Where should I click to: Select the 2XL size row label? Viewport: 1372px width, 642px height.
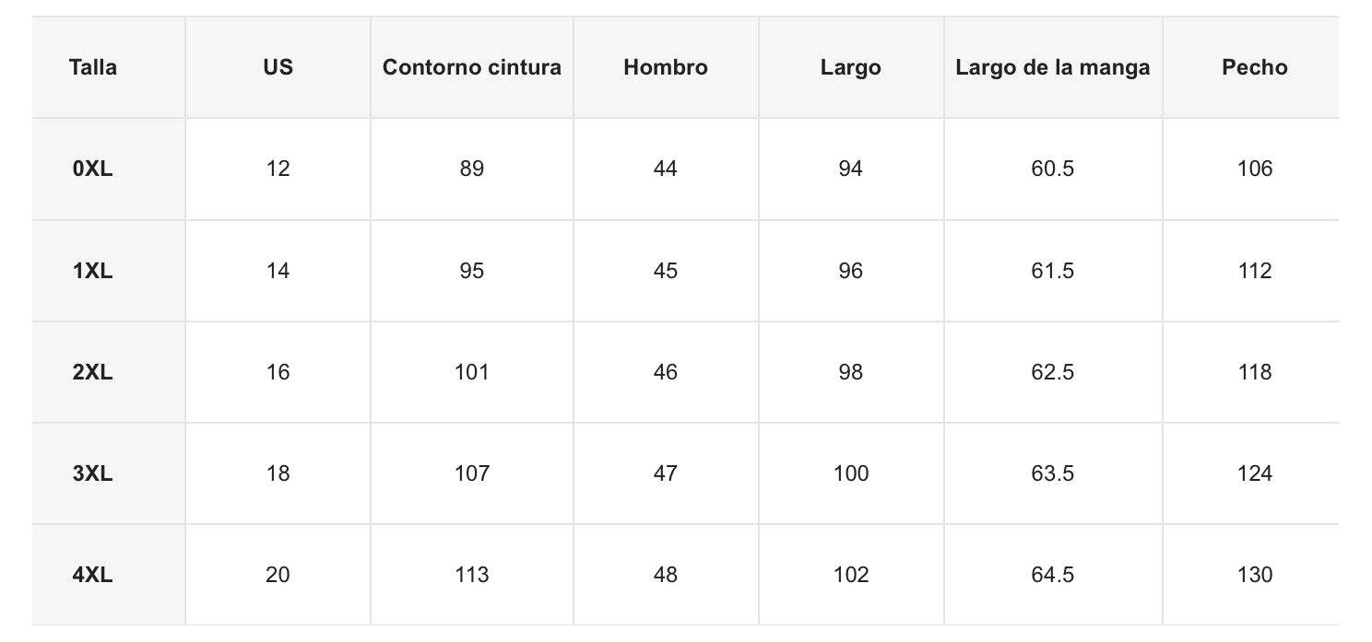click(93, 372)
